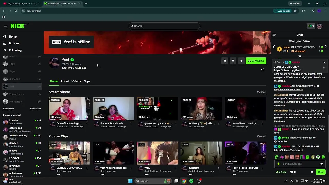
Task: Click the share channel icon
Action: point(262,69)
